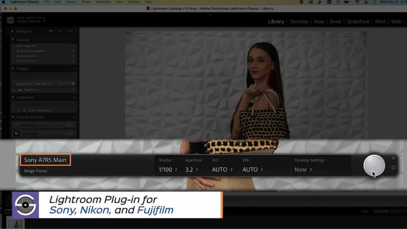Viewport: 407px width, 229px height.
Task: Open the Metadata menu
Action: 103,2
